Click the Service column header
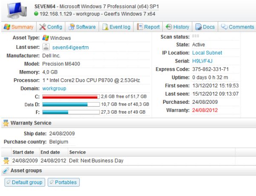This screenshot has height=196, width=256. (78, 152)
